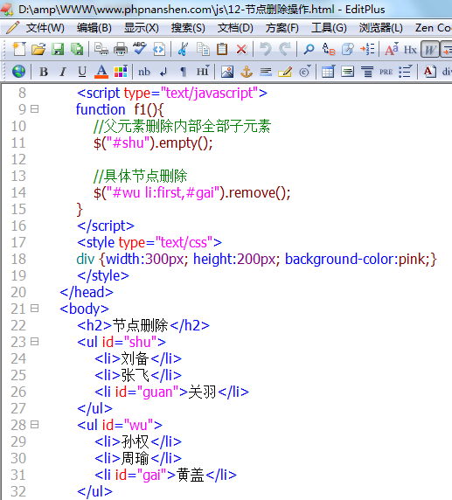452x500 pixels.
Task: Insert an anchor link with the anchor icon
Action: tap(247, 72)
